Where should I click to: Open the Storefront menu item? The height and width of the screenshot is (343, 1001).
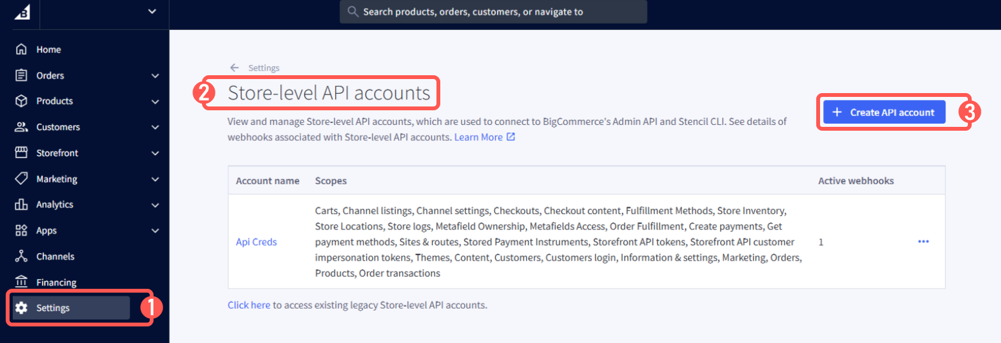pyautogui.click(x=57, y=153)
